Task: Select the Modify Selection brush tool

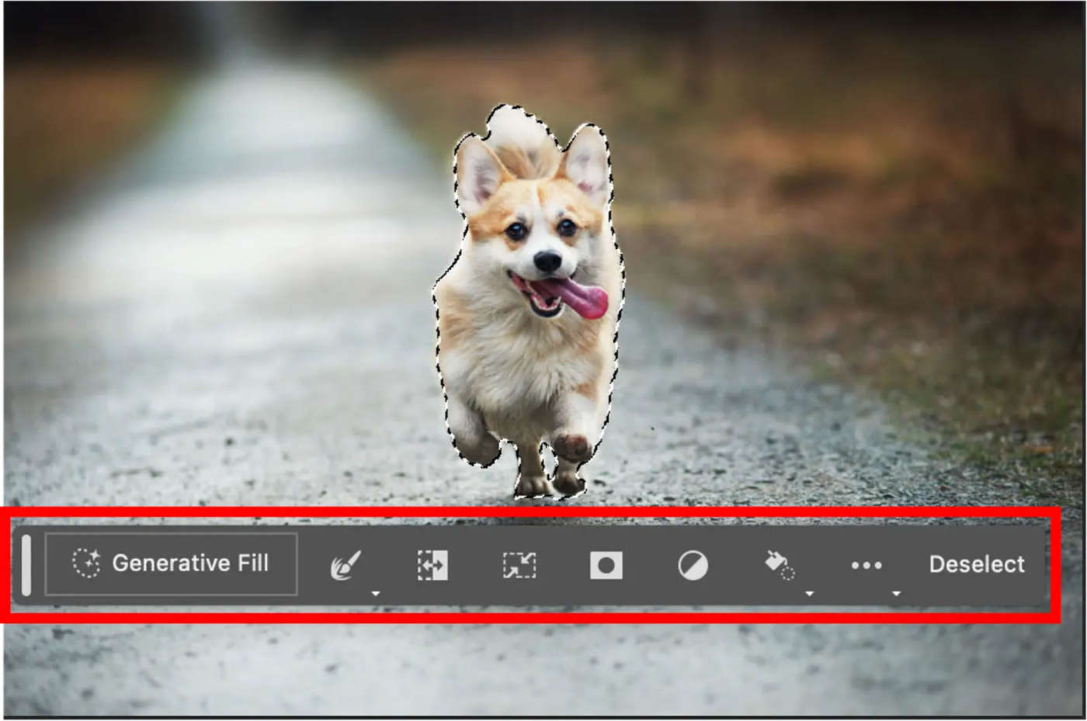Action: click(346, 565)
